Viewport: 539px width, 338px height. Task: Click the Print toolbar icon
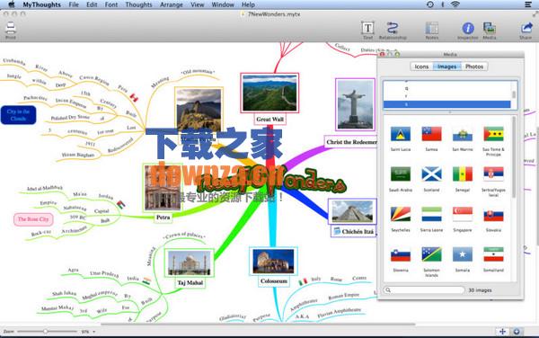coord(10,28)
